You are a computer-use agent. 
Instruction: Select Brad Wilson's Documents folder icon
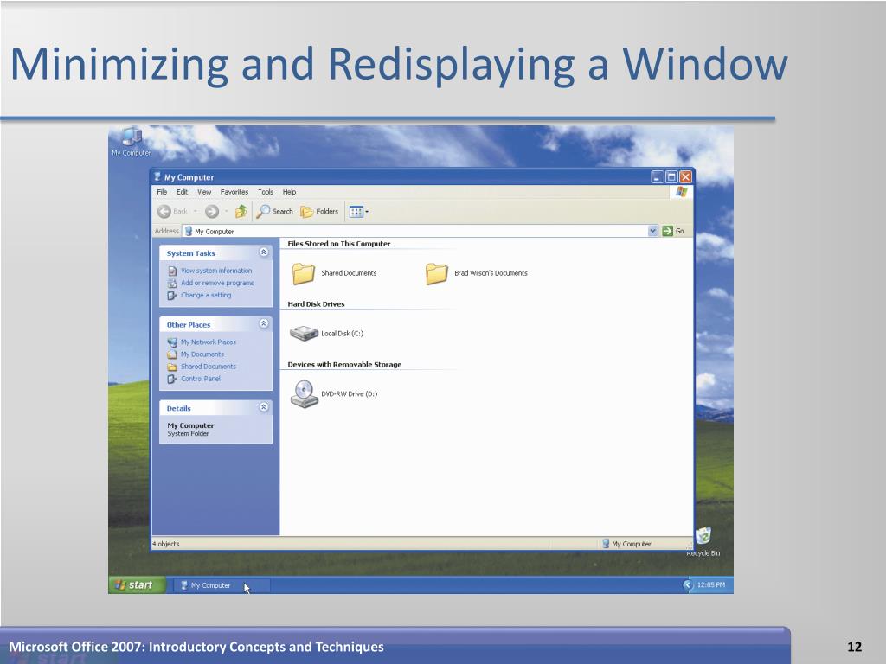437,273
